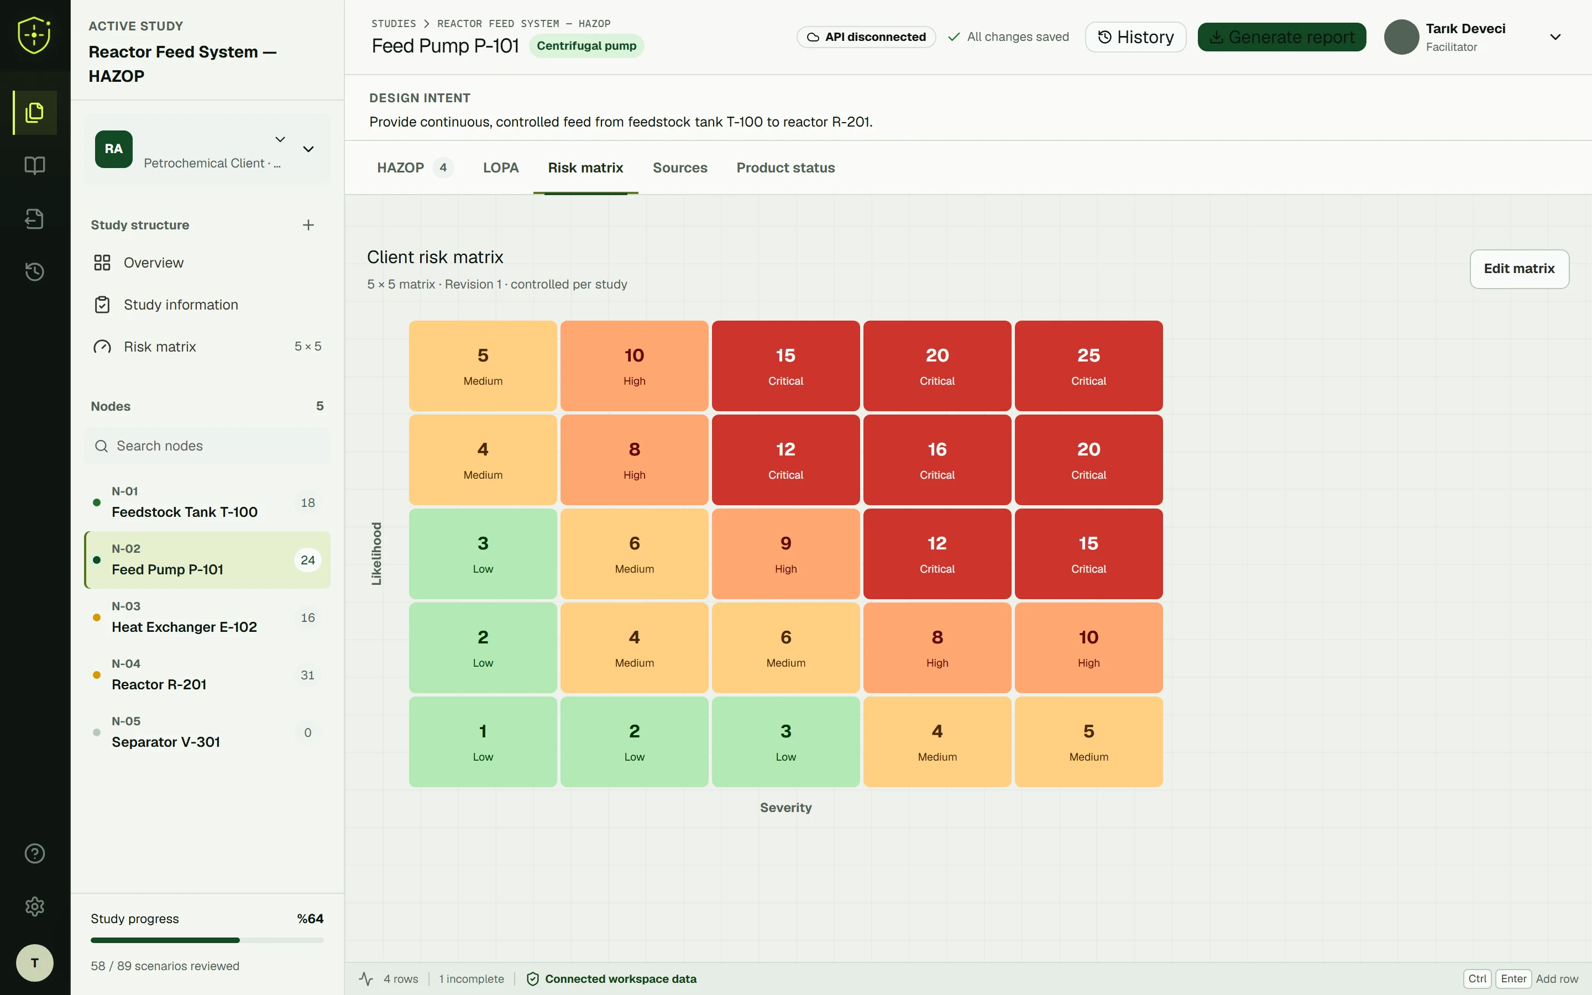Click the checkmark beside All changes saved

point(954,37)
